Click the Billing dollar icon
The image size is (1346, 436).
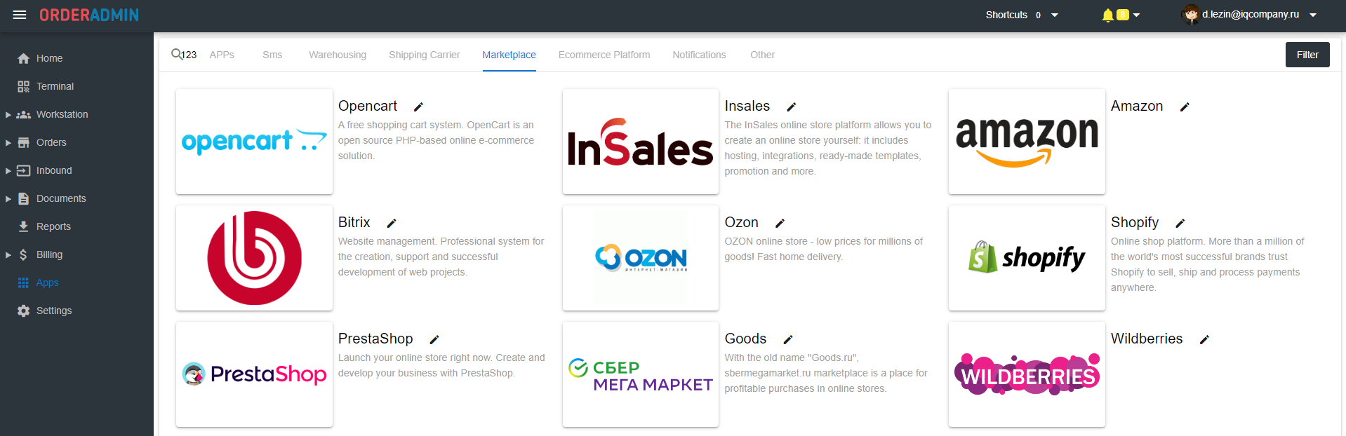coord(23,254)
